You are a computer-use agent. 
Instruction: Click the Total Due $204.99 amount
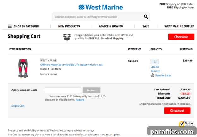pos(184,98)
